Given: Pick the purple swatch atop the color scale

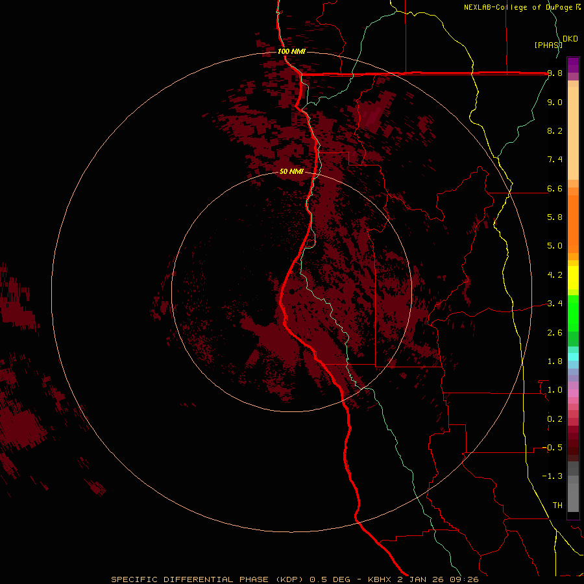Looking at the screenshot, I should (573, 65).
